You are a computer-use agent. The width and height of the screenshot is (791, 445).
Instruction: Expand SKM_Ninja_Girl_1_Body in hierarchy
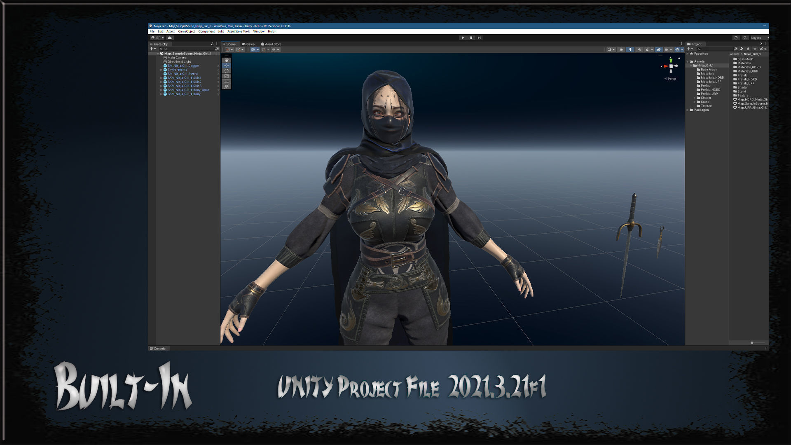[161, 94]
